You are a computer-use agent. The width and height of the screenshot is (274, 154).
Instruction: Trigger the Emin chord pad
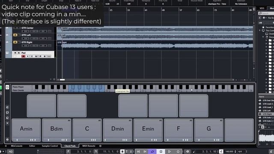pos(148,130)
